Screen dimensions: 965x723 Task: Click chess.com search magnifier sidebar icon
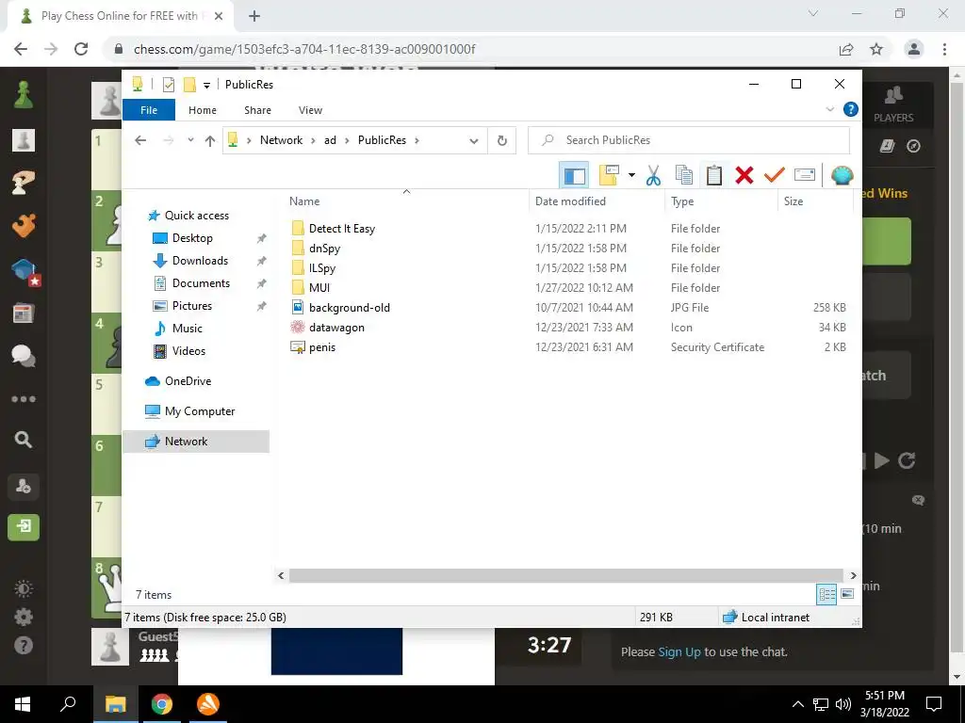click(24, 440)
